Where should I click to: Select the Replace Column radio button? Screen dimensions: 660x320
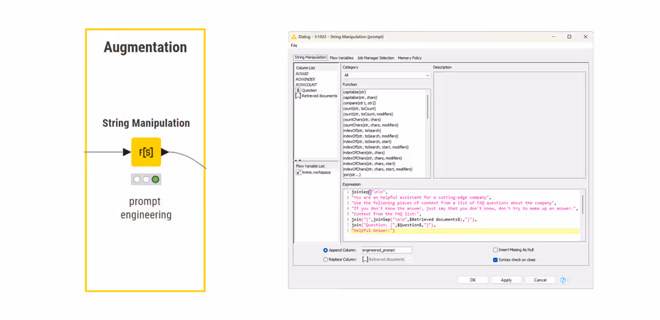(x=325, y=260)
